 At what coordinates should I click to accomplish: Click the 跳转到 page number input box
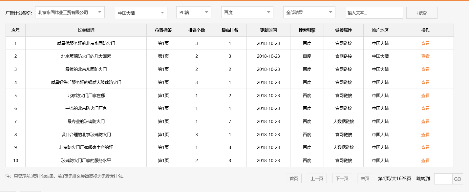pyautogui.click(x=443, y=178)
